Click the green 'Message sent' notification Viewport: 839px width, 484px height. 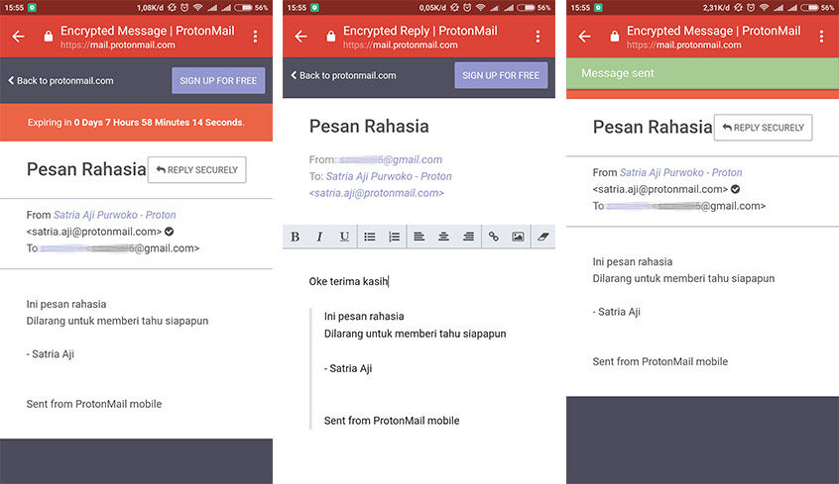tap(702, 73)
